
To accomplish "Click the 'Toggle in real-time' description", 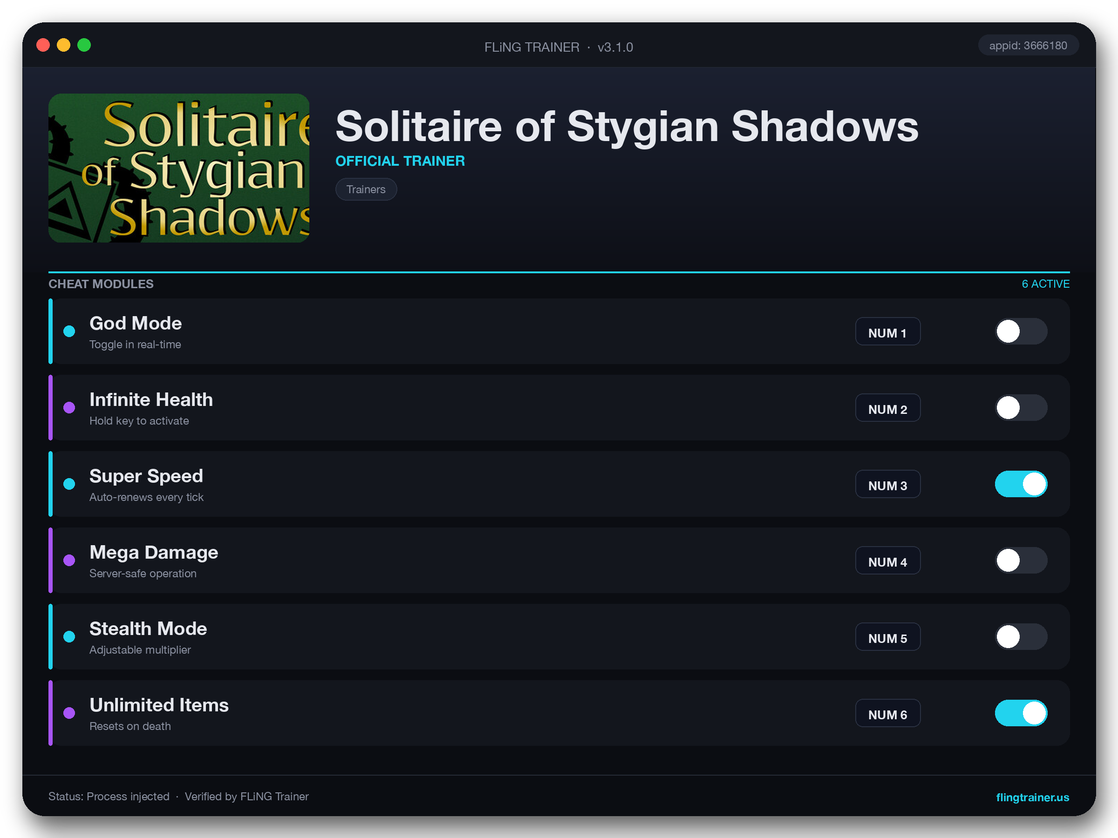I will click(x=135, y=345).
